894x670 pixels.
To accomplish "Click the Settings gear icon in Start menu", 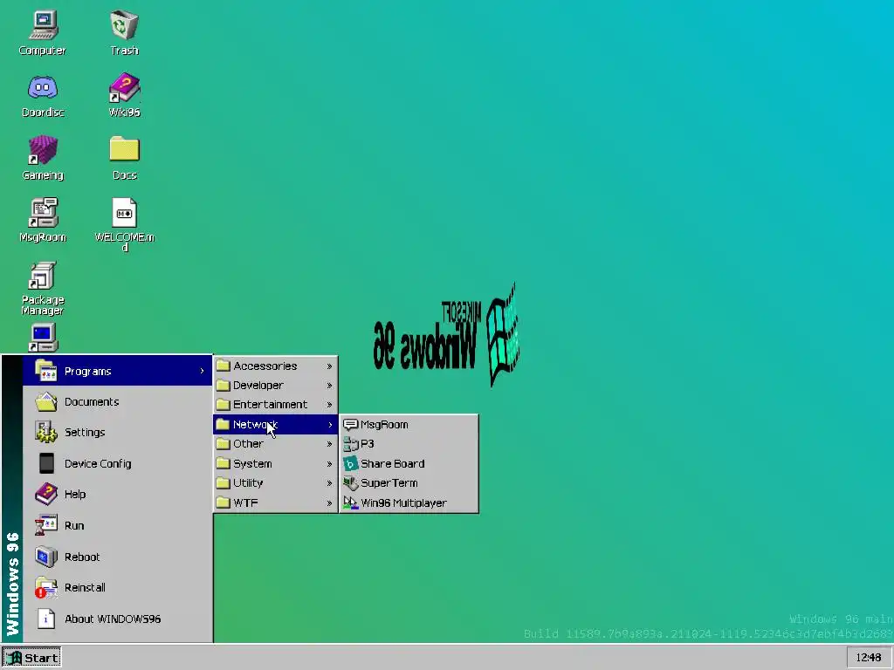I will [x=45, y=433].
